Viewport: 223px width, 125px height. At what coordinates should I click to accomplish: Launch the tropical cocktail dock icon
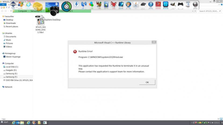point(99,4)
